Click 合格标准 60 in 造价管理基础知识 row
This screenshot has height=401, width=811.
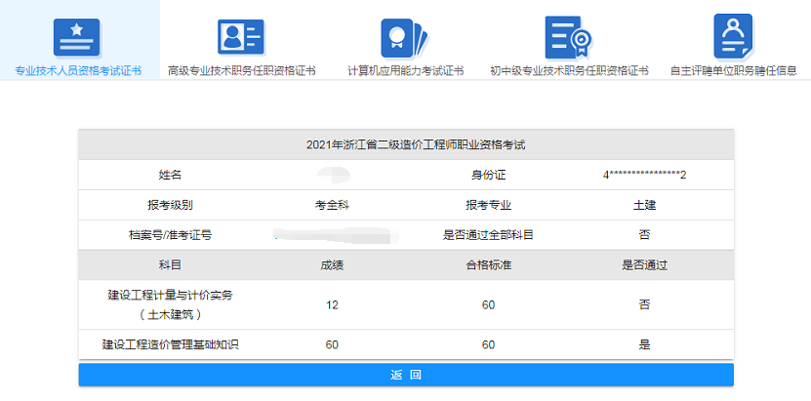click(x=488, y=344)
